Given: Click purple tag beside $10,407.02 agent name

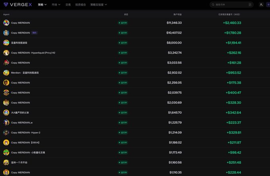Looking at the screenshot, I should click(x=35, y=33).
